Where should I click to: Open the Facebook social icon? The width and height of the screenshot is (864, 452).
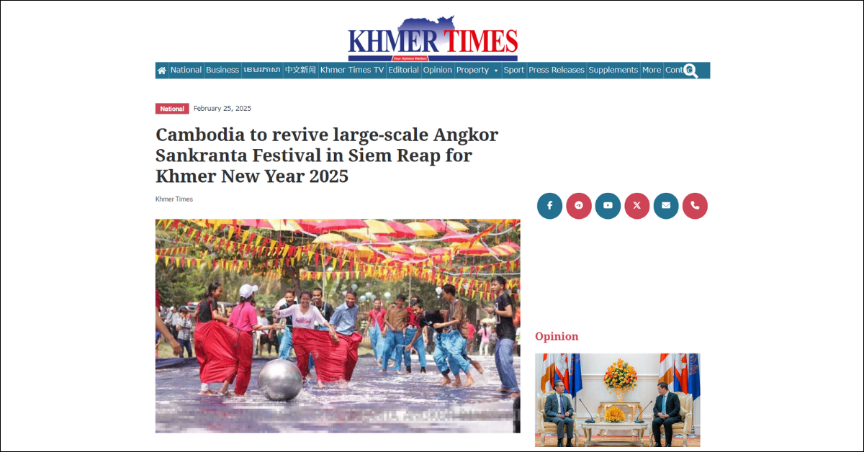click(549, 206)
